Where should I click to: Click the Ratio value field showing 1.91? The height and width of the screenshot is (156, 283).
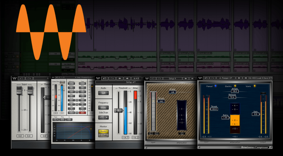pyautogui.click(x=225, y=118)
